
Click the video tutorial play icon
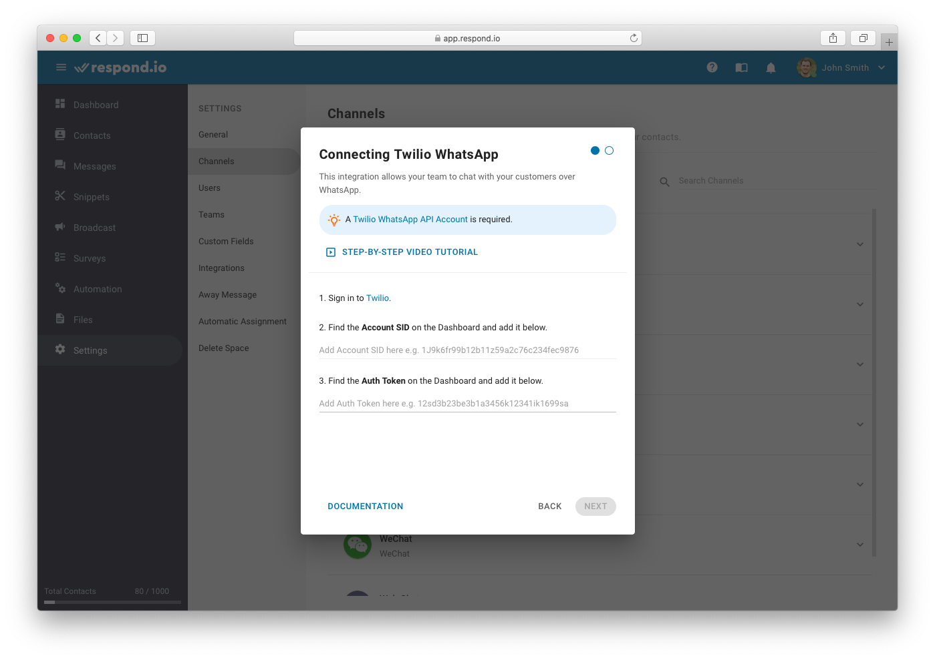(x=331, y=252)
